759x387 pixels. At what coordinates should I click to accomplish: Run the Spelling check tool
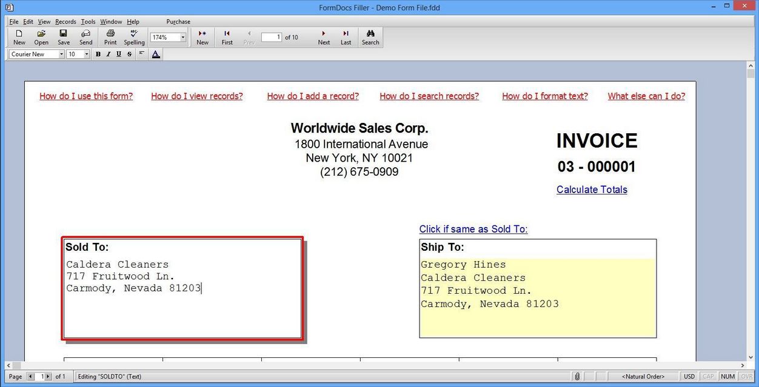tap(134, 38)
